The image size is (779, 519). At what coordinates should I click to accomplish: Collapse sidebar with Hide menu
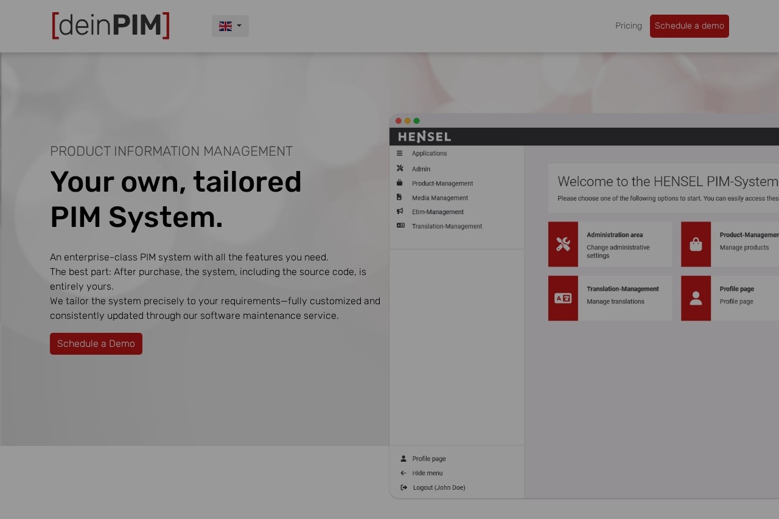click(x=427, y=473)
